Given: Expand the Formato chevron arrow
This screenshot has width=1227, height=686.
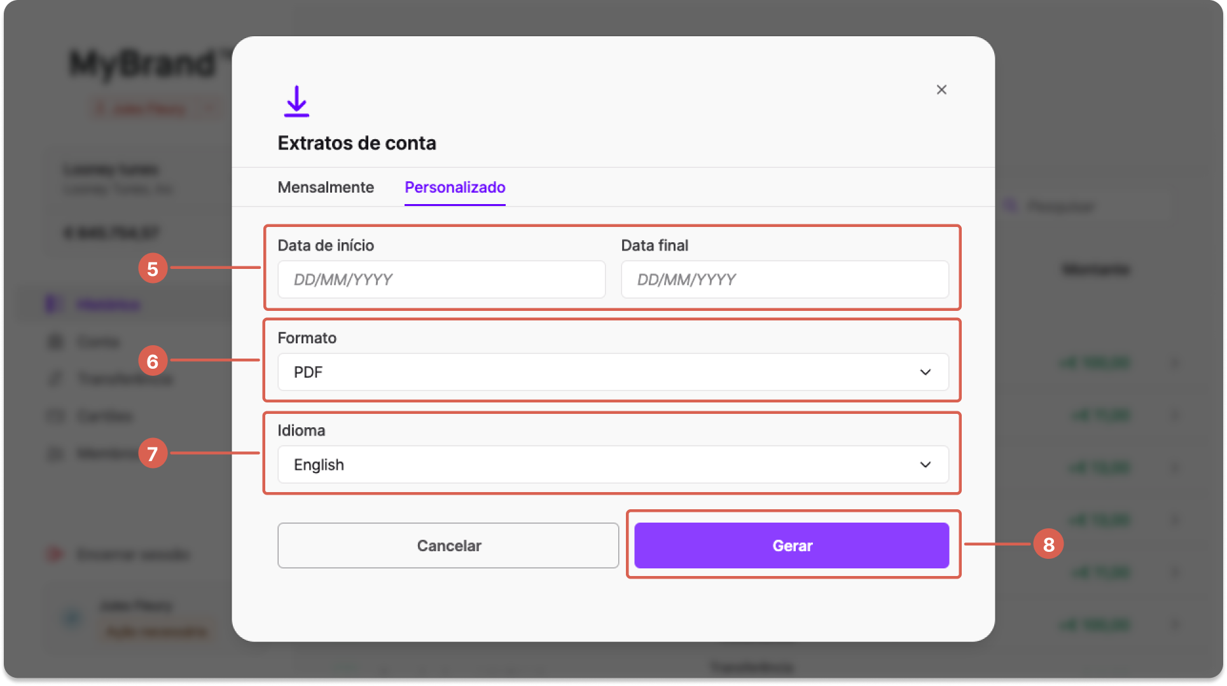Looking at the screenshot, I should pyautogui.click(x=925, y=372).
